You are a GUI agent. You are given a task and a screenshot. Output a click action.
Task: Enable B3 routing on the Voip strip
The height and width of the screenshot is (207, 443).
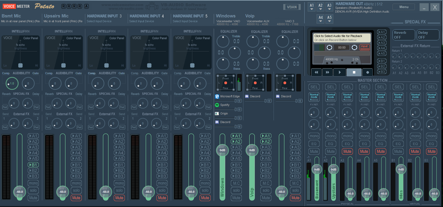[x=266, y=176]
